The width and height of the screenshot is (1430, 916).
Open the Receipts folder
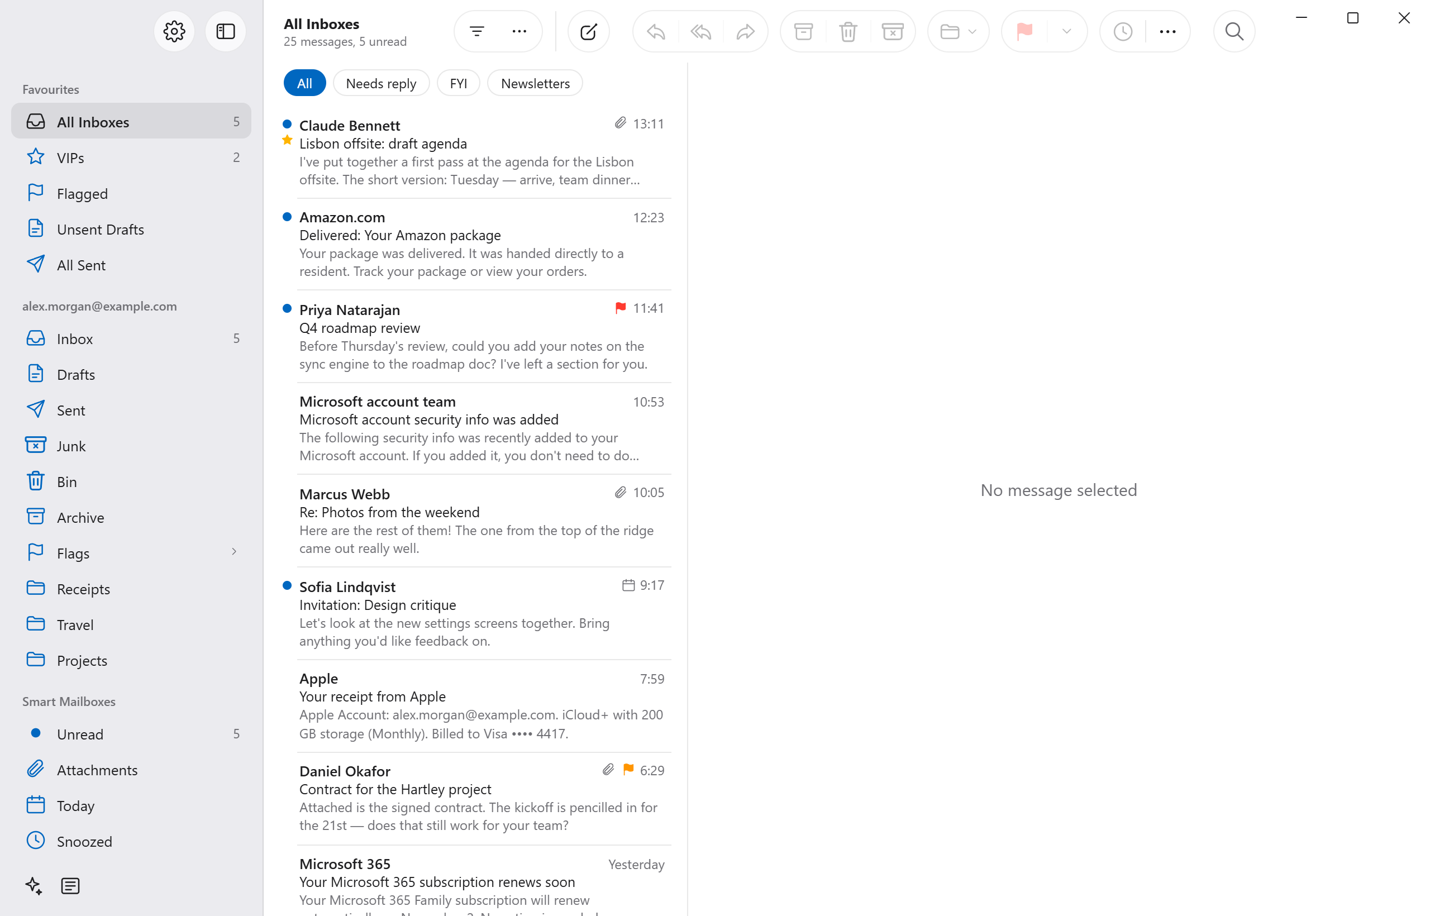click(x=131, y=588)
